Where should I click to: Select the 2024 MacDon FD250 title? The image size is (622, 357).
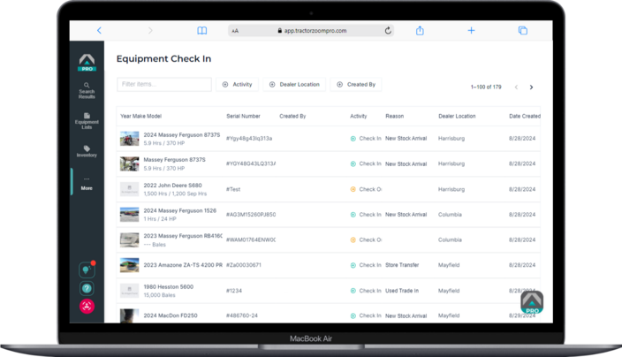[x=171, y=315]
